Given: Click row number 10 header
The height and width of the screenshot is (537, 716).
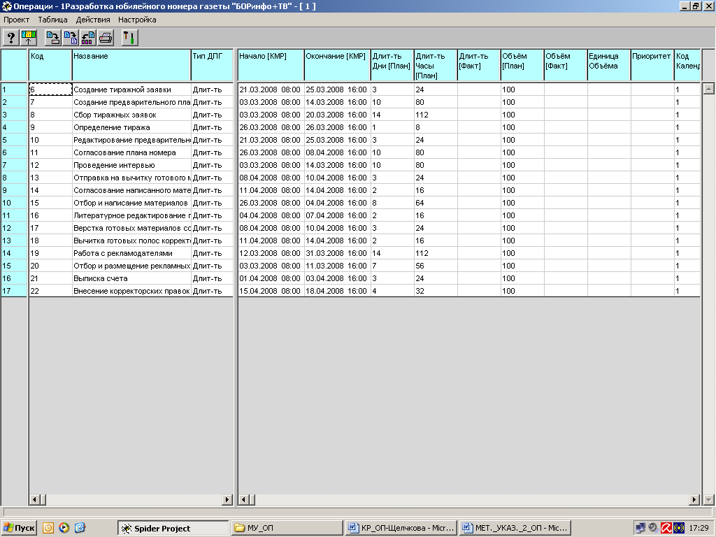Looking at the screenshot, I should click(x=14, y=203).
